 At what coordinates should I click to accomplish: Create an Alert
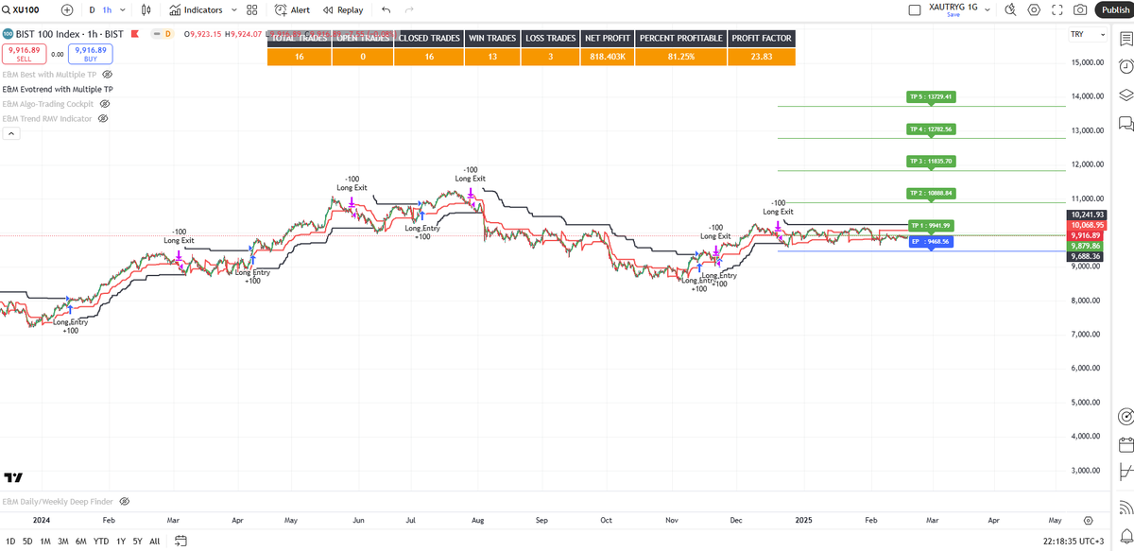[x=292, y=9]
